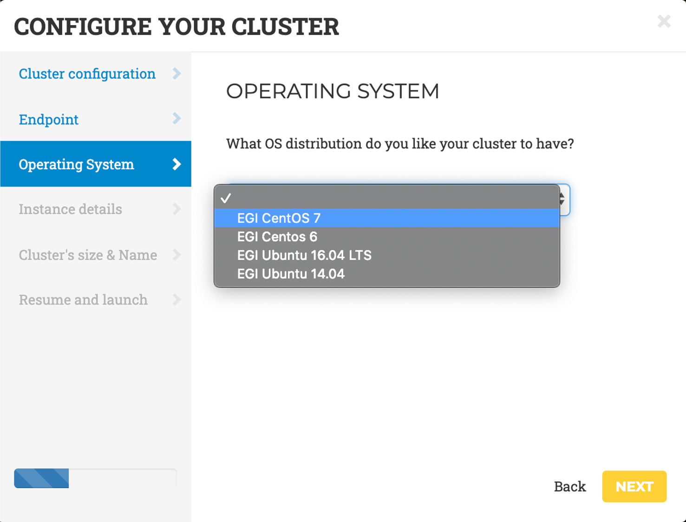Click the chevron next to Cluster configuration
The width and height of the screenshot is (686, 522).
[x=177, y=73]
